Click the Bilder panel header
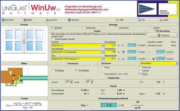This screenshot has width=180, height=111. coord(24,63)
